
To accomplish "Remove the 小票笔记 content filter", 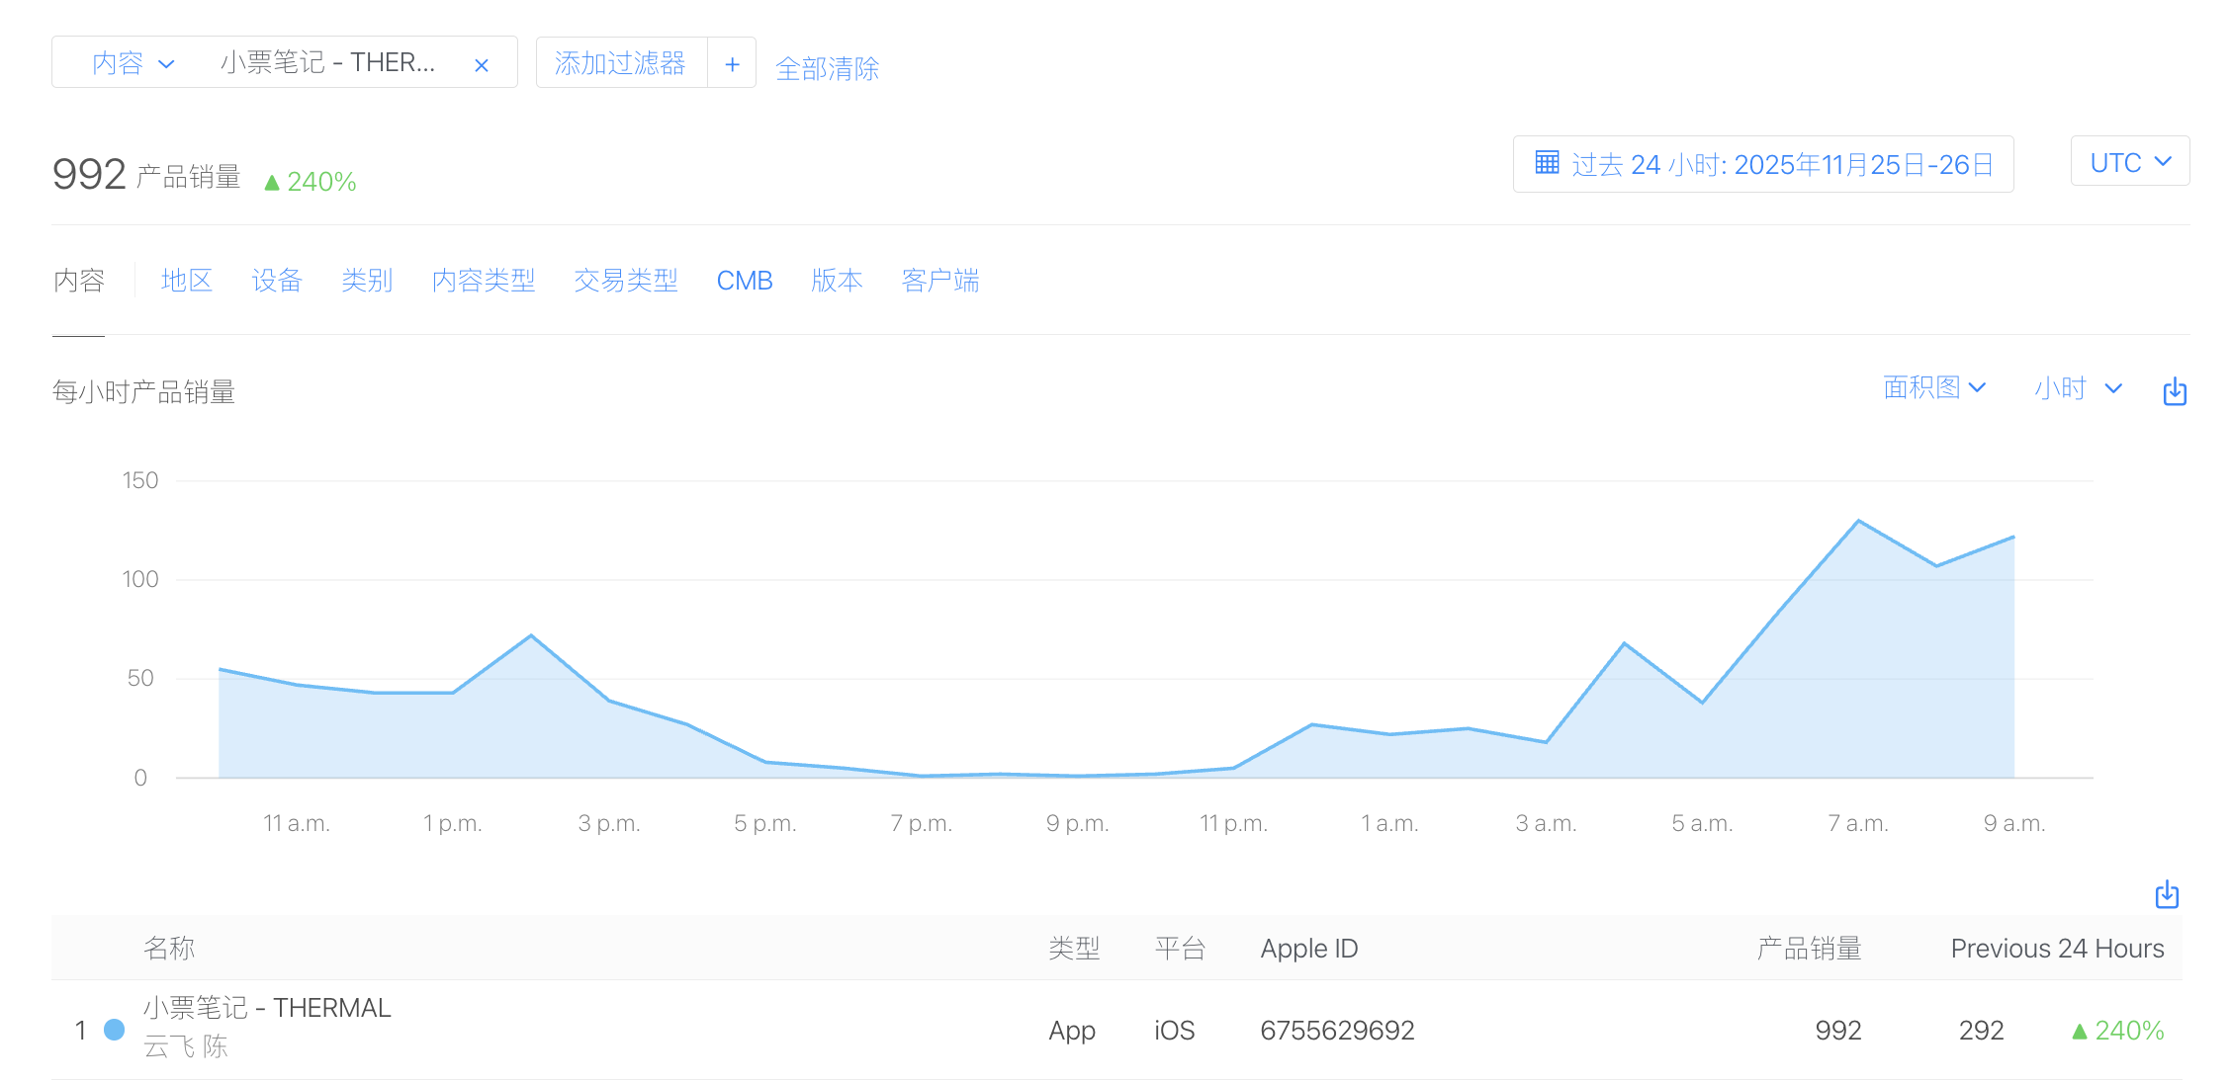I will (x=482, y=65).
